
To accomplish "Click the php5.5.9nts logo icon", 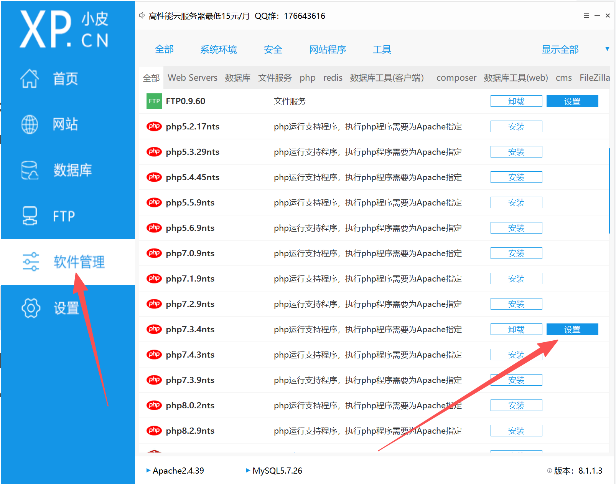I will (x=154, y=202).
